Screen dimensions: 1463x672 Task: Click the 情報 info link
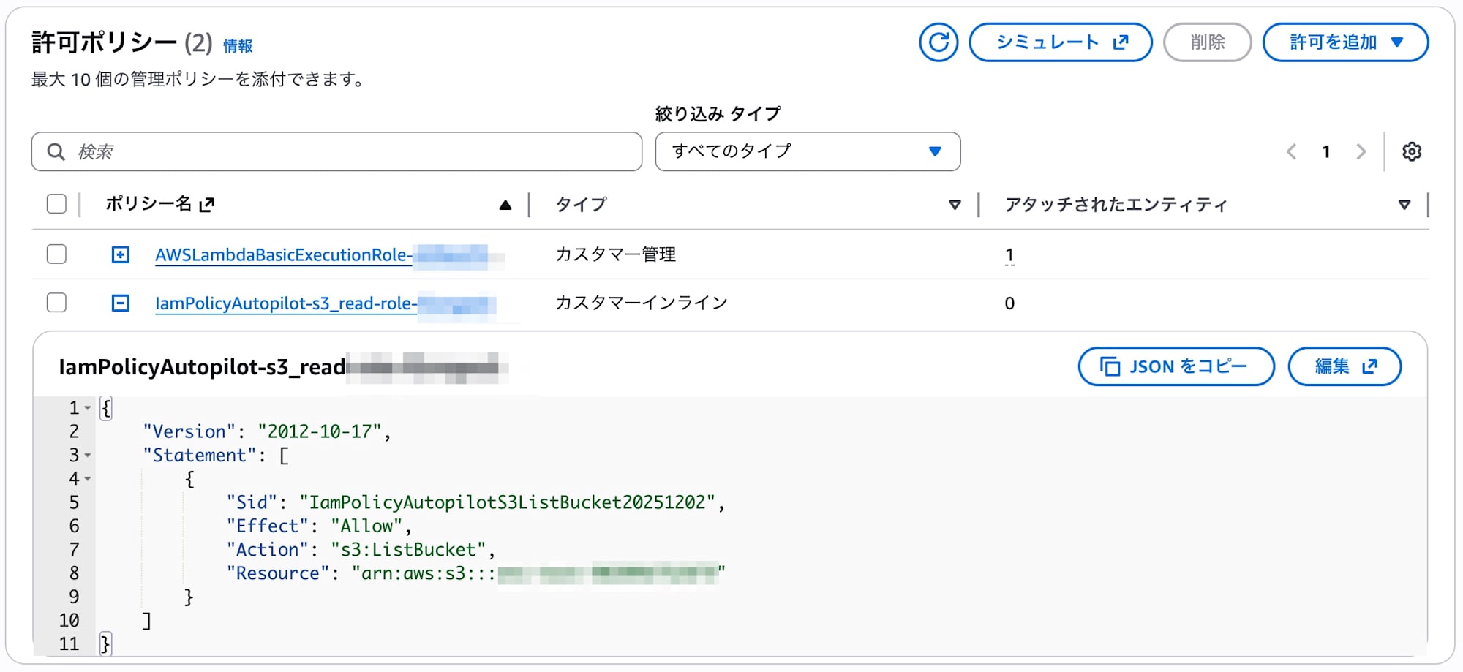238,46
